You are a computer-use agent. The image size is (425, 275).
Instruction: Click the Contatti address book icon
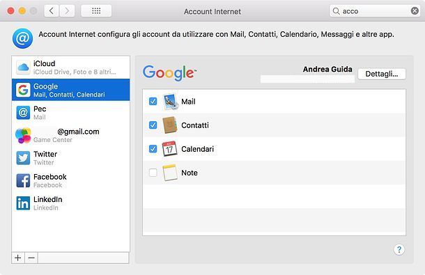coord(170,125)
